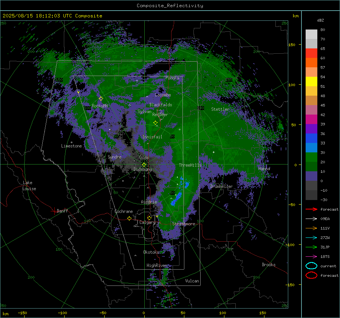The height and width of the screenshot is (318, 340).
Task: Click the yellow diamond marker below RedDeer
Action: pos(155,123)
